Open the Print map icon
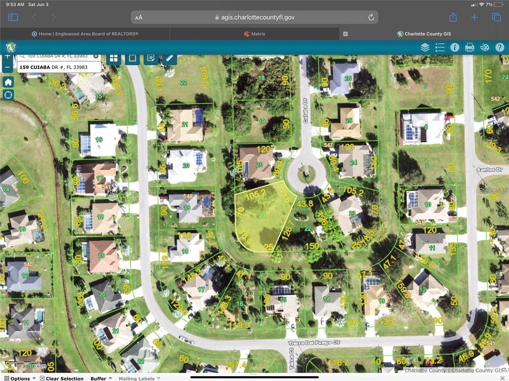The image size is (509, 381). [469, 47]
